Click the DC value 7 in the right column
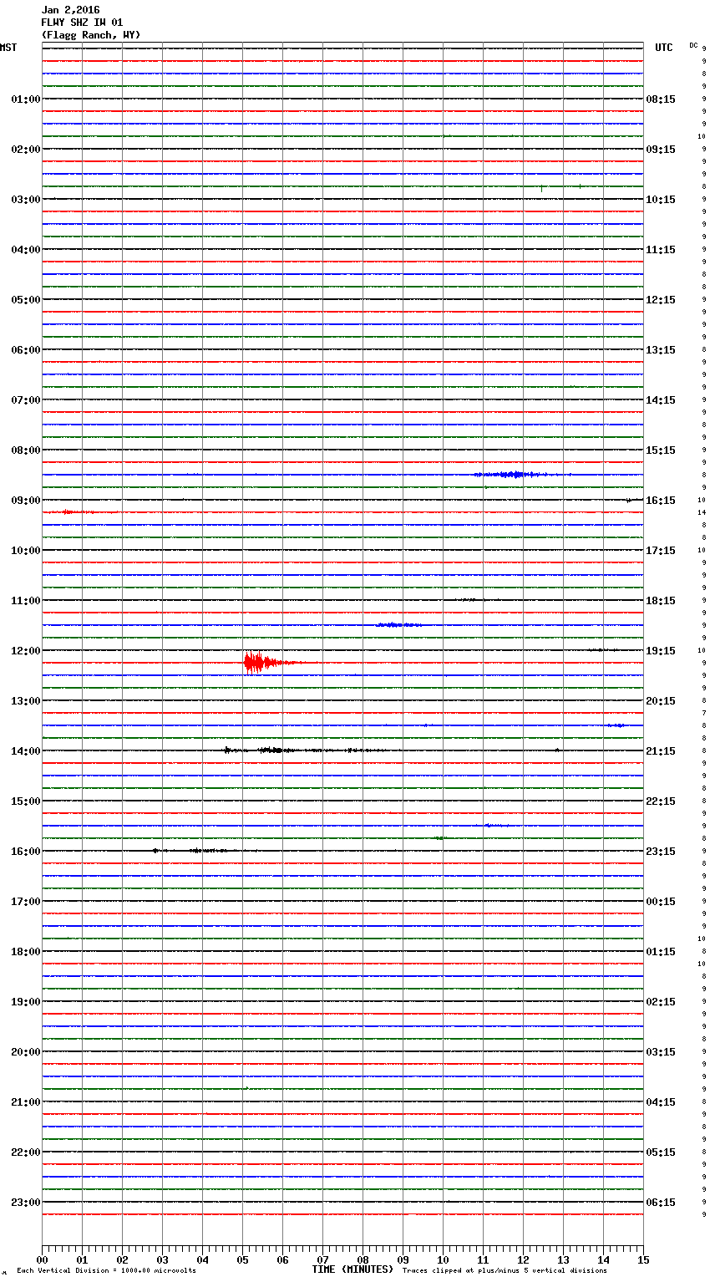Screen dimensions: 710x1282 tap(703, 713)
